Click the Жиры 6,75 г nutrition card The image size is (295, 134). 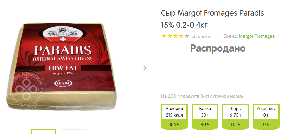click(x=235, y=117)
